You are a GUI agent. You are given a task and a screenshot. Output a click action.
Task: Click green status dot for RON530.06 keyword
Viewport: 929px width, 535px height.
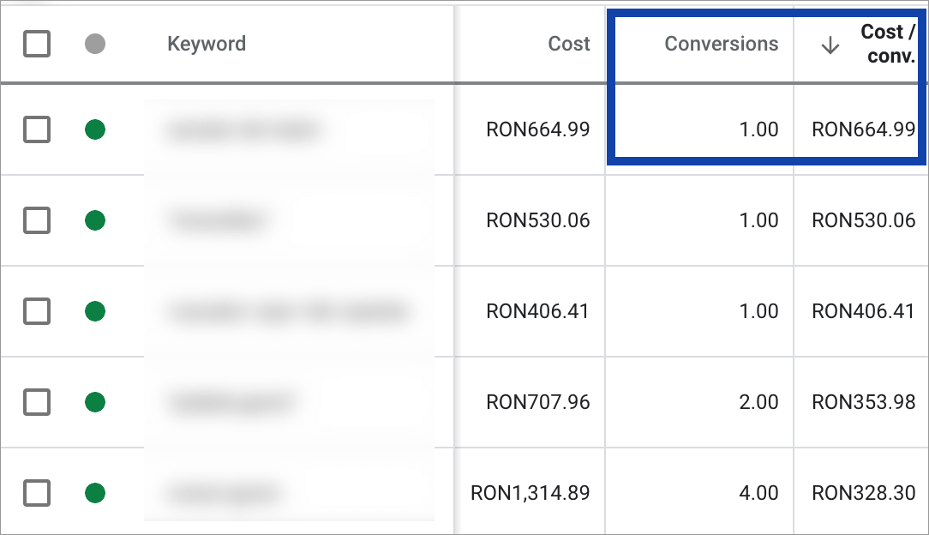95,221
